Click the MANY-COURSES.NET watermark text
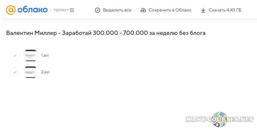Image resolution: width=257 pixels, height=130 pixels. point(218,119)
